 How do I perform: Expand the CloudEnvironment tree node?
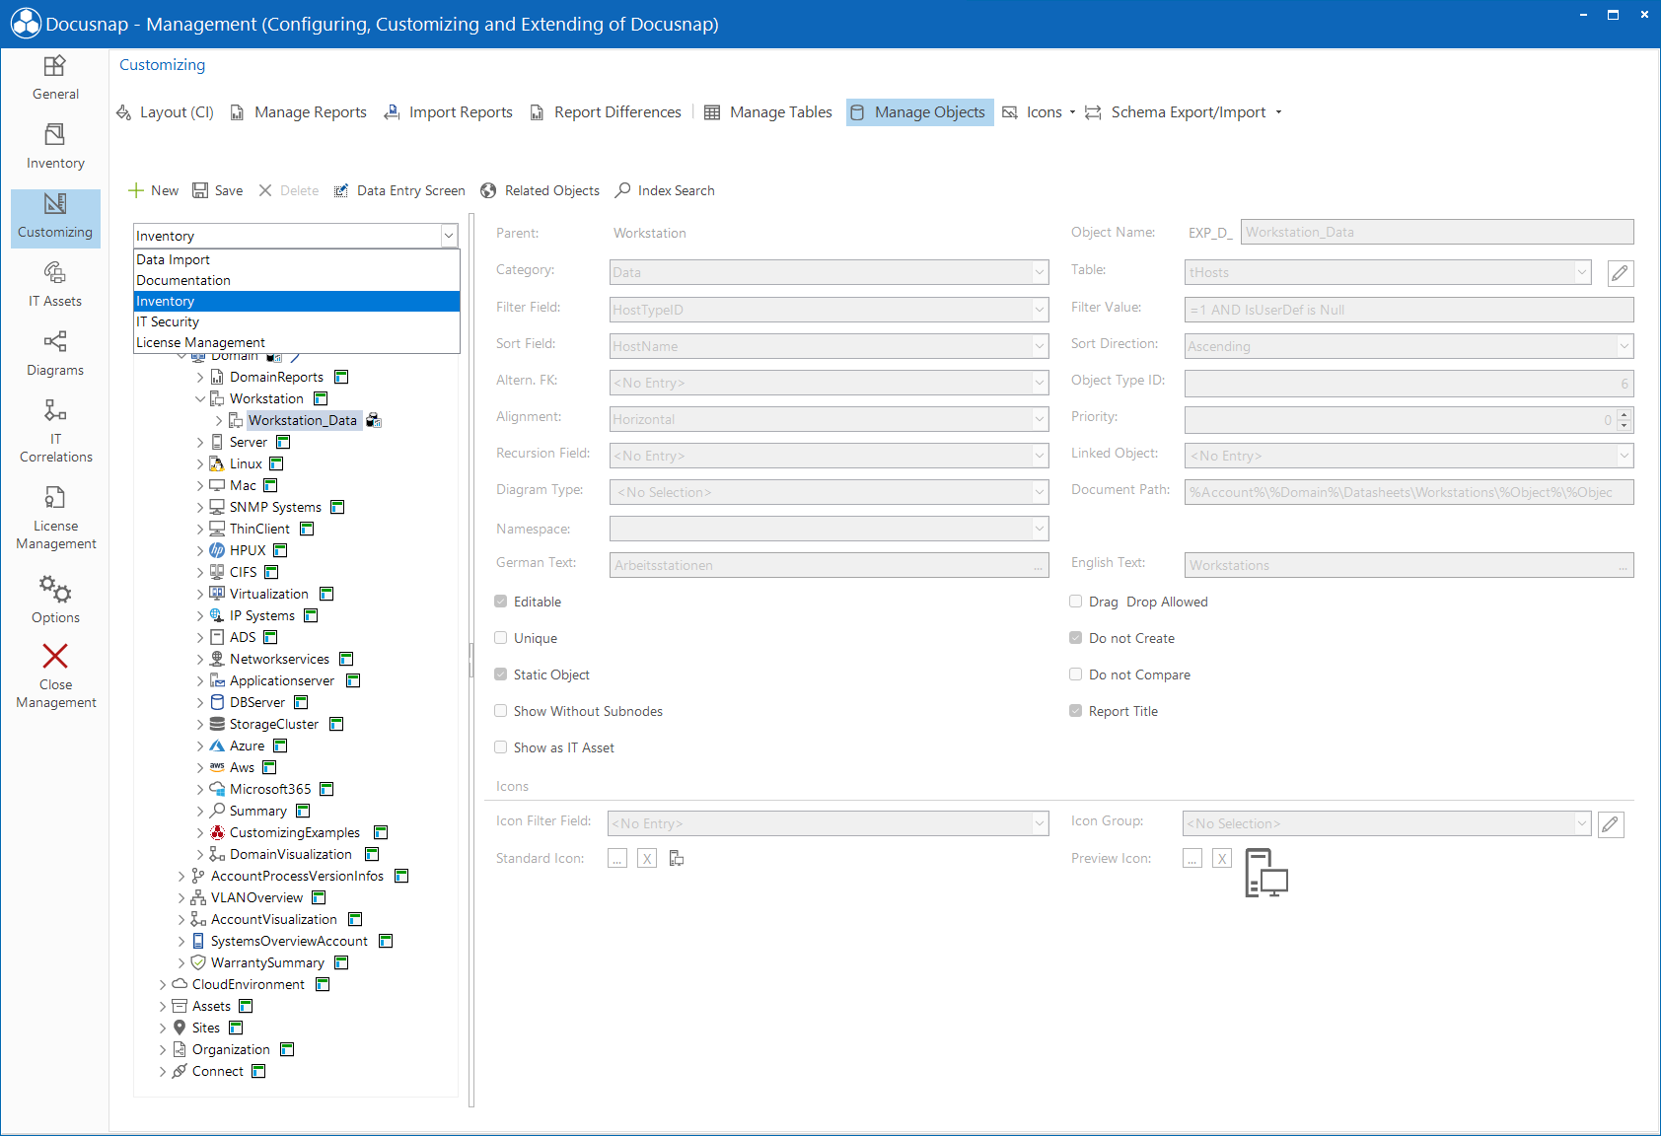click(163, 985)
